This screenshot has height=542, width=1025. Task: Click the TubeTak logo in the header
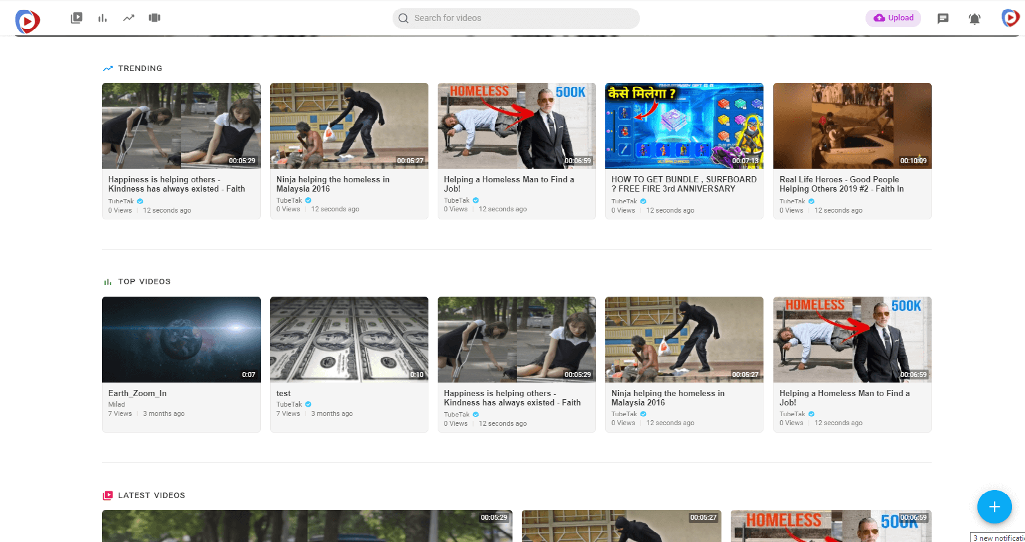click(27, 21)
